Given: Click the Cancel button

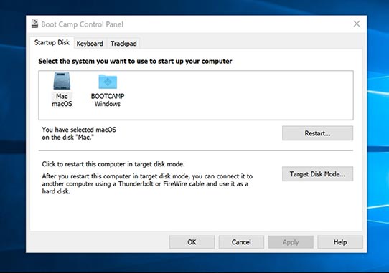Looking at the screenshot, I should [x=241, y=242].
